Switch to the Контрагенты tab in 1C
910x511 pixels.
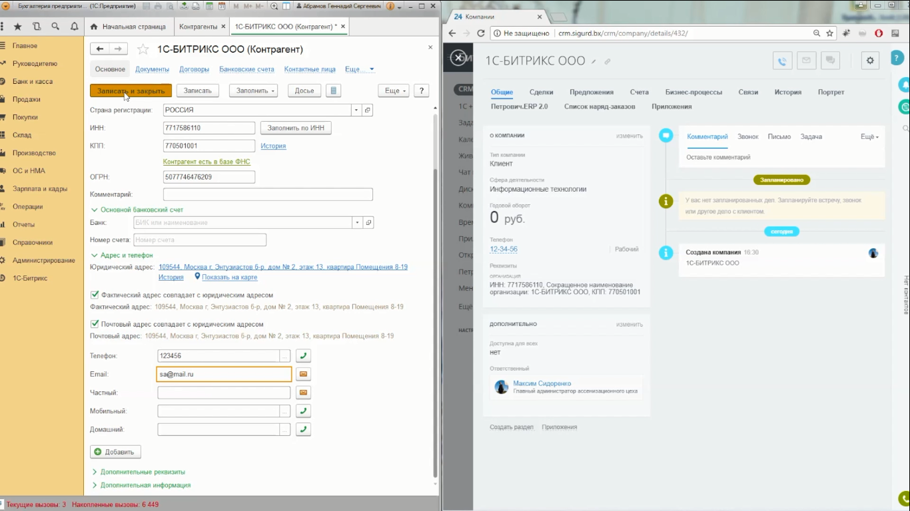[199, 27]
